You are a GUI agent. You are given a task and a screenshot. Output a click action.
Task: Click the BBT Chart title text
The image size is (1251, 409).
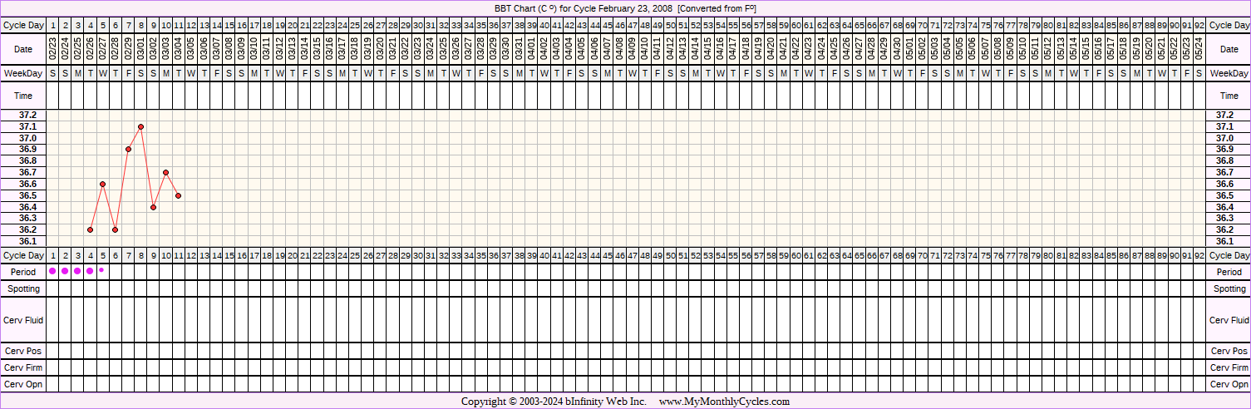click(625, 8)
